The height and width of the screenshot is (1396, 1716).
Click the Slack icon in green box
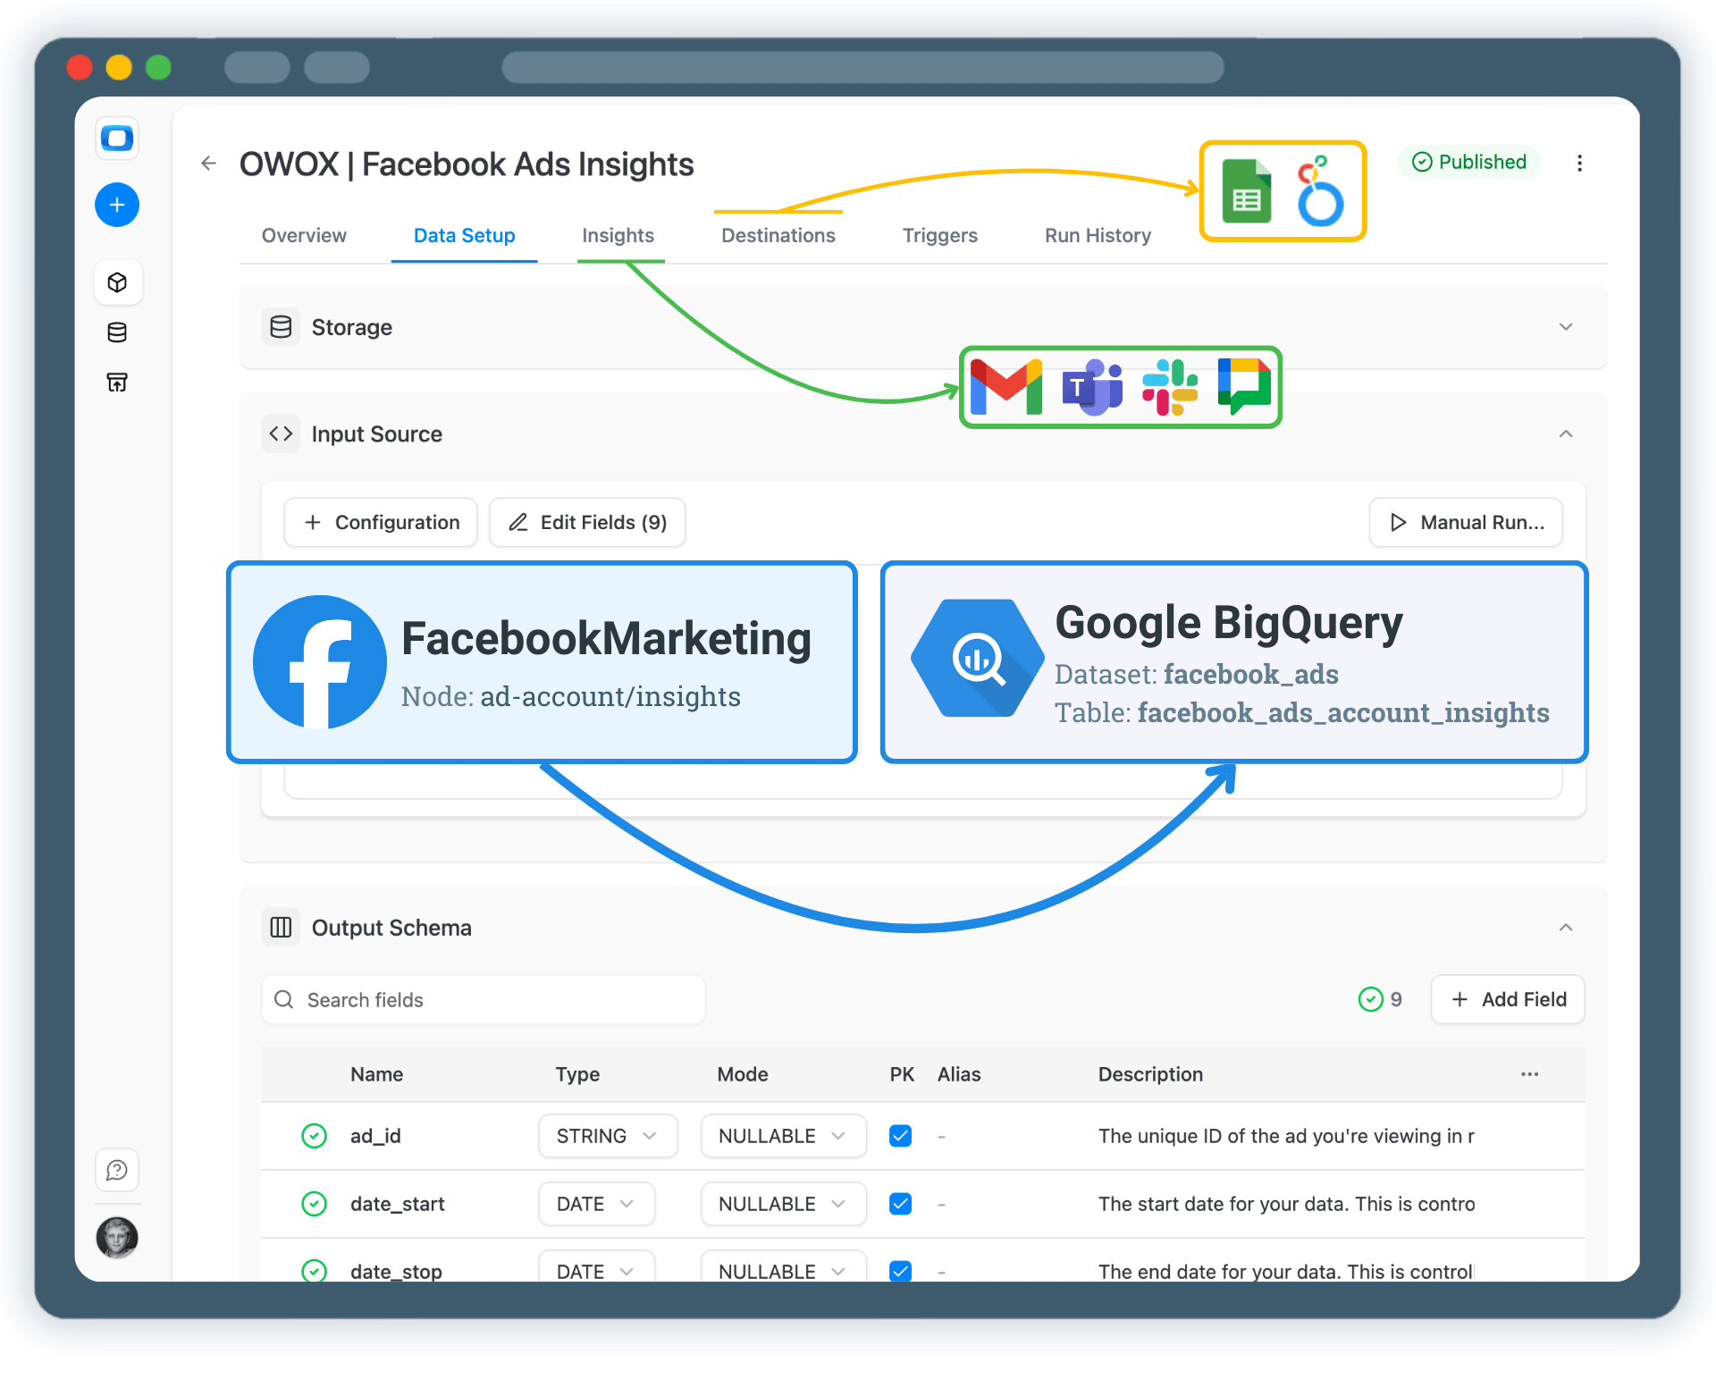click(x=1170, y=387)
